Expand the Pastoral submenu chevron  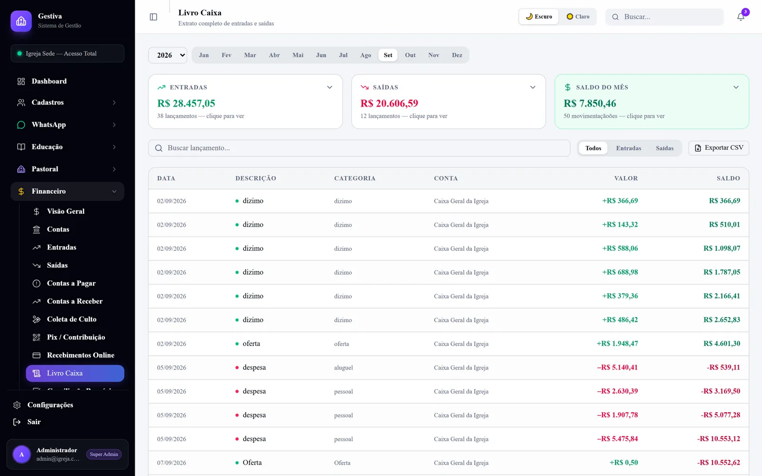pyautogui.click(x=114, y=169)
